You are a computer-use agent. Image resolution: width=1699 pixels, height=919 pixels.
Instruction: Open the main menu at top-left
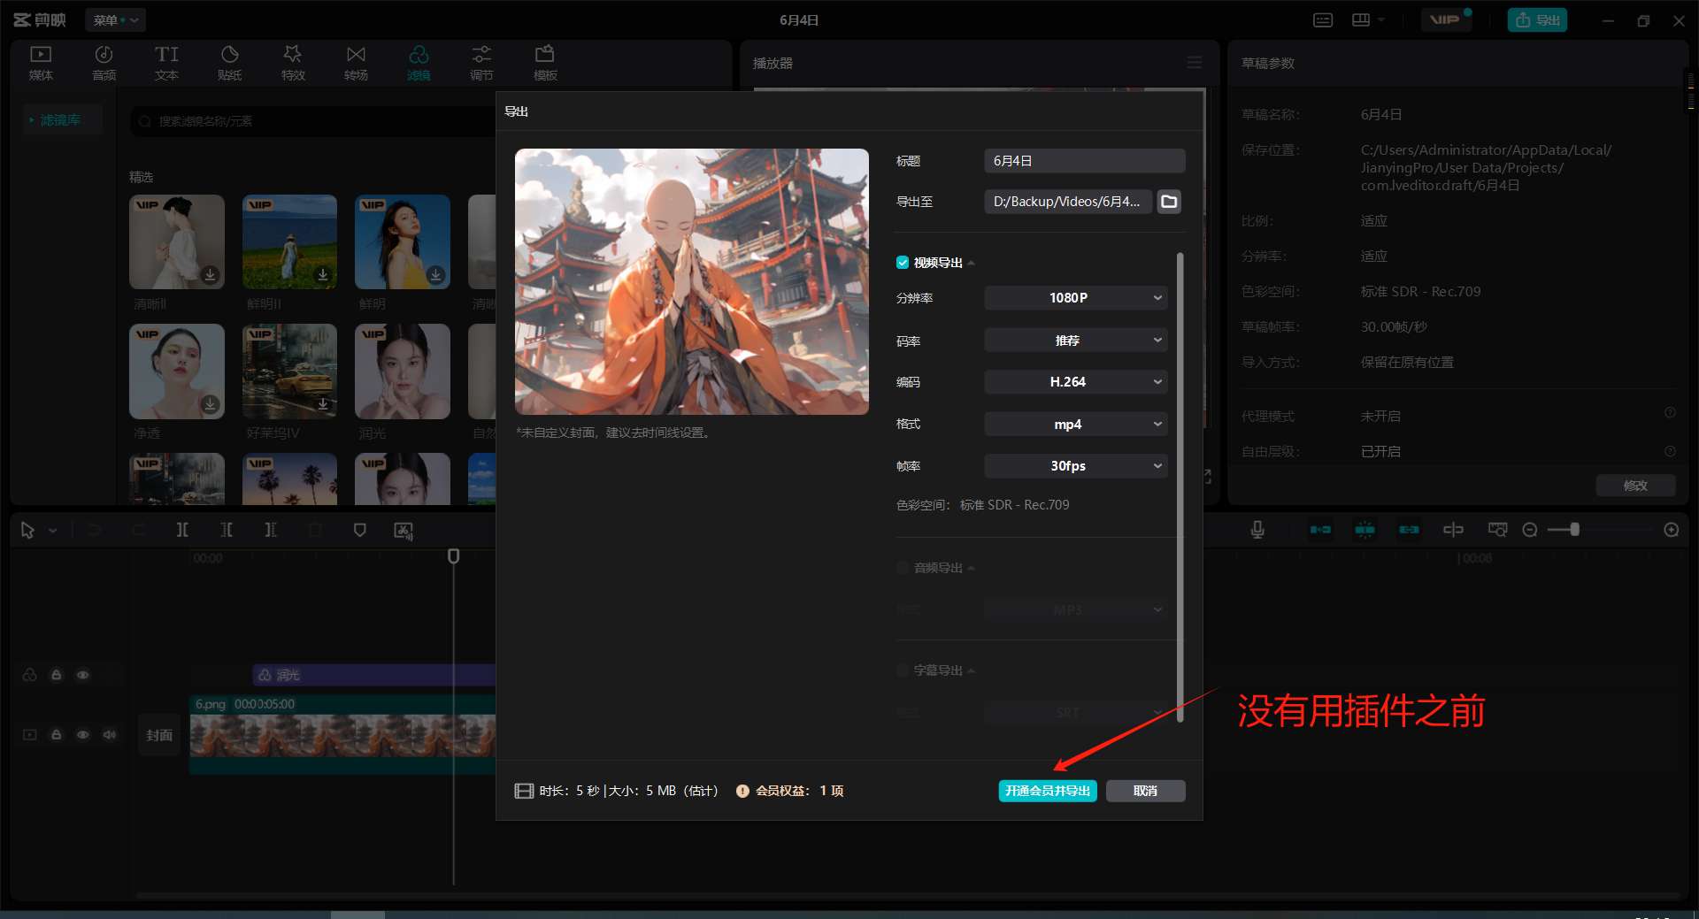[115, 19]
